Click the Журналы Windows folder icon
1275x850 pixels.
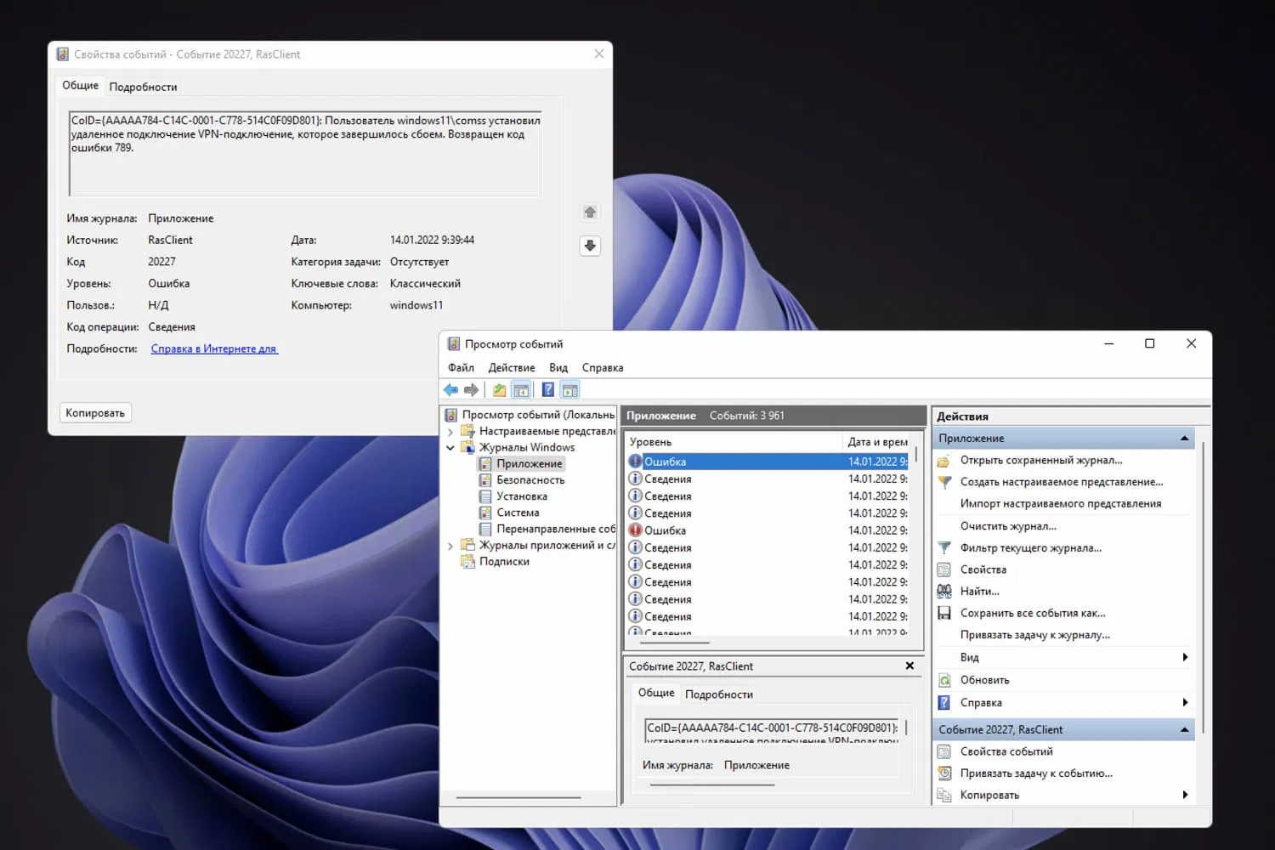click(467, 447)
